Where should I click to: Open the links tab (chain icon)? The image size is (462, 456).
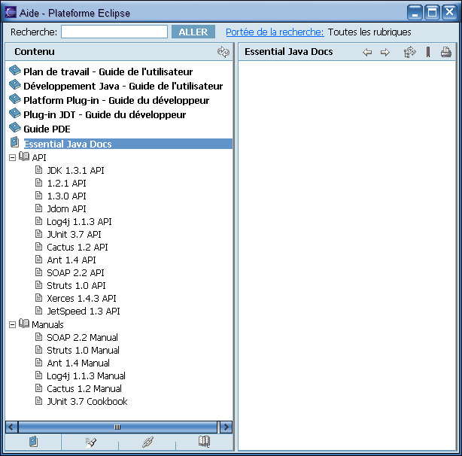[147, 442]
